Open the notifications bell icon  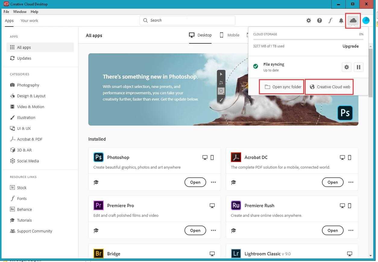pos(341,20)
